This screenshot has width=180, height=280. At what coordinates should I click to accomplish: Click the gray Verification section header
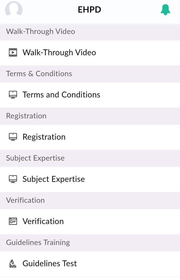90,200
